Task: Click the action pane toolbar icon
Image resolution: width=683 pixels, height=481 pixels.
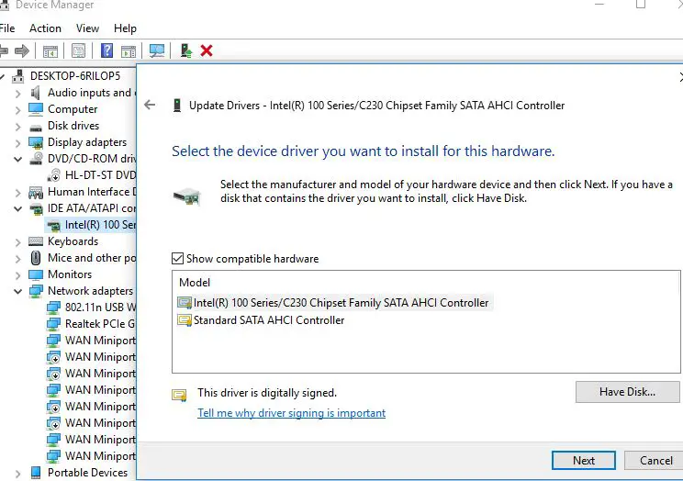Action: coord(129,51)
